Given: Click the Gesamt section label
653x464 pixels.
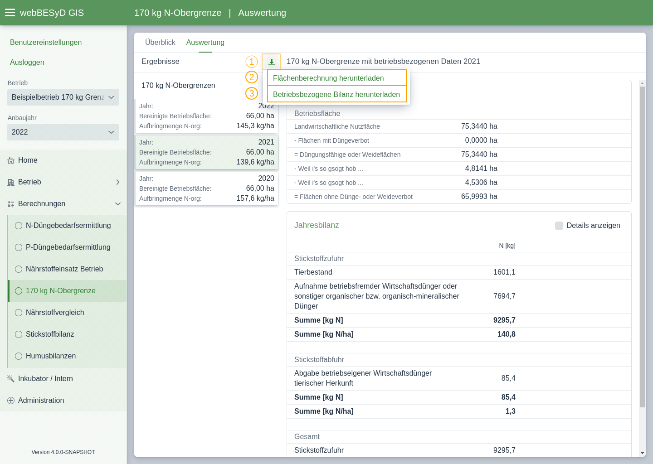Looking at the screenshot, I should click(x=307, y=437).
